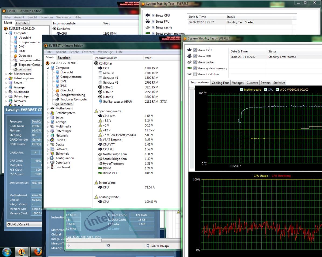This screenshot has width=322, height=257.
Task: Toggle Stress system memory in front window
Action: (x=195, y=68)
